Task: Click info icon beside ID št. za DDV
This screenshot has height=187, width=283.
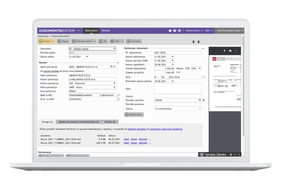Action: click(x=119, y=99)
